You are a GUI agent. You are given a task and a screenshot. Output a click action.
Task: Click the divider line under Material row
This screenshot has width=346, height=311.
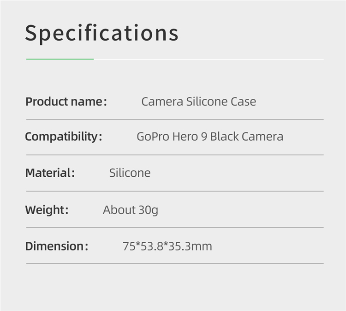coord(175,191)
